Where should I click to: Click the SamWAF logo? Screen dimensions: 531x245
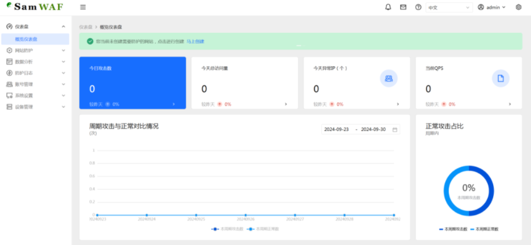click(35, 7)
